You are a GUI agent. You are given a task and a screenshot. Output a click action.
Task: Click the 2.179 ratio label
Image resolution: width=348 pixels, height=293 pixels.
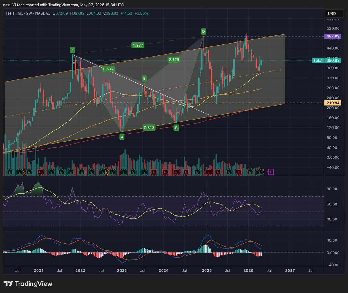[174, 59]
